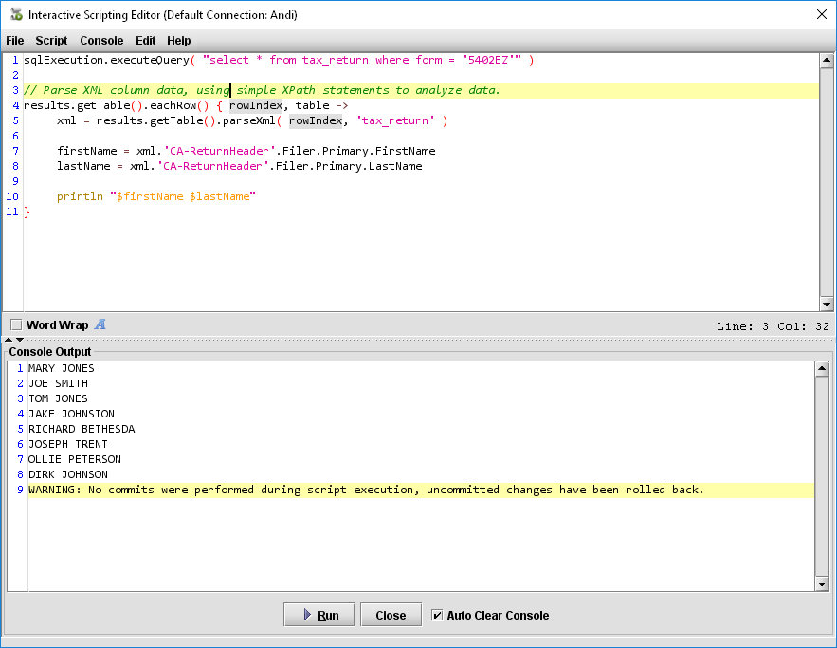Image resolution: width=837 pixels, height=648 pixels.
Task: Click the application icon in title bar
Action: [15, 14]
